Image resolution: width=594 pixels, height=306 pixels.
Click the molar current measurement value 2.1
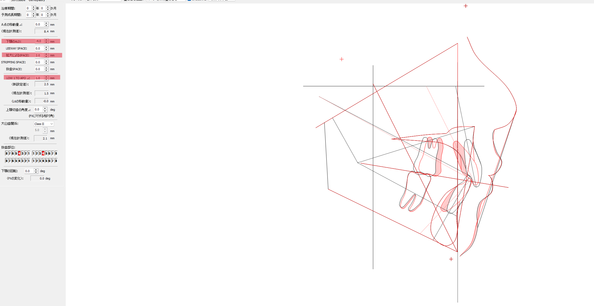(41, 138)
